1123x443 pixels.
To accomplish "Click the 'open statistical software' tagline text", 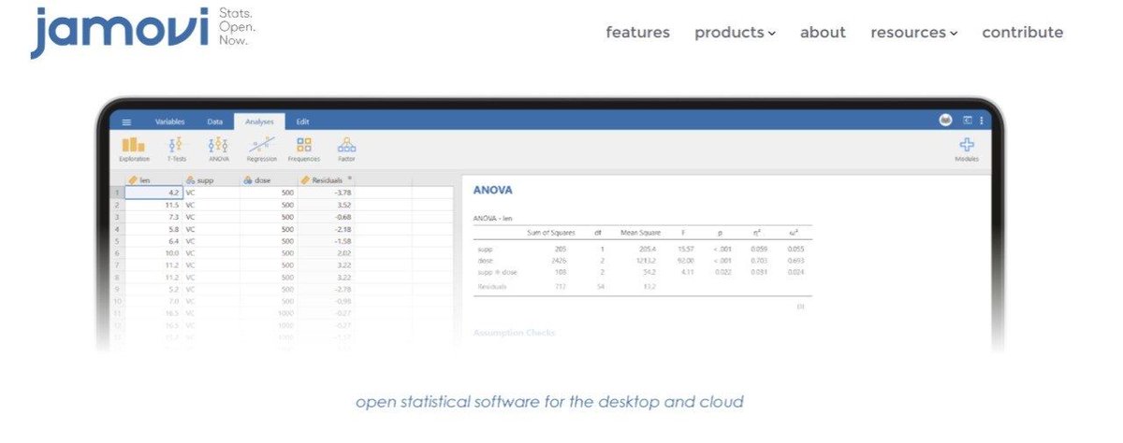I will 549,403.
